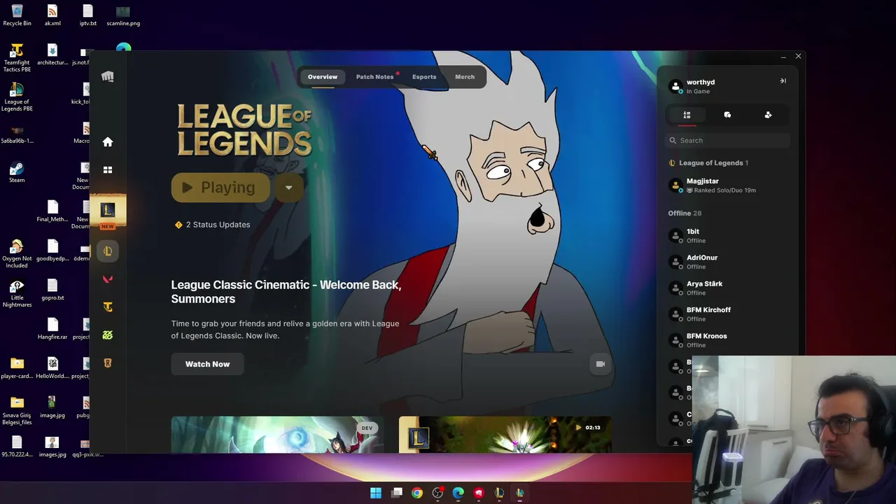This screenshot has width=896, height=504.
Task: Click the League Classic Cinematic headline
Action: (286, 292)
